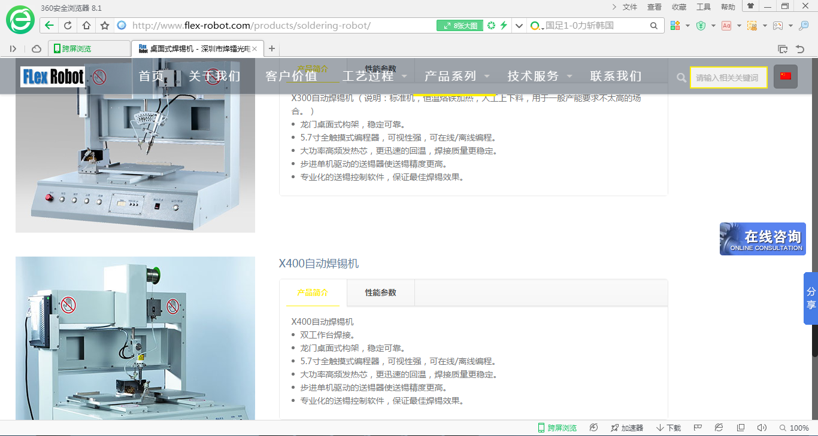Toggle the browser sound speaker icon

click(762, 428)
